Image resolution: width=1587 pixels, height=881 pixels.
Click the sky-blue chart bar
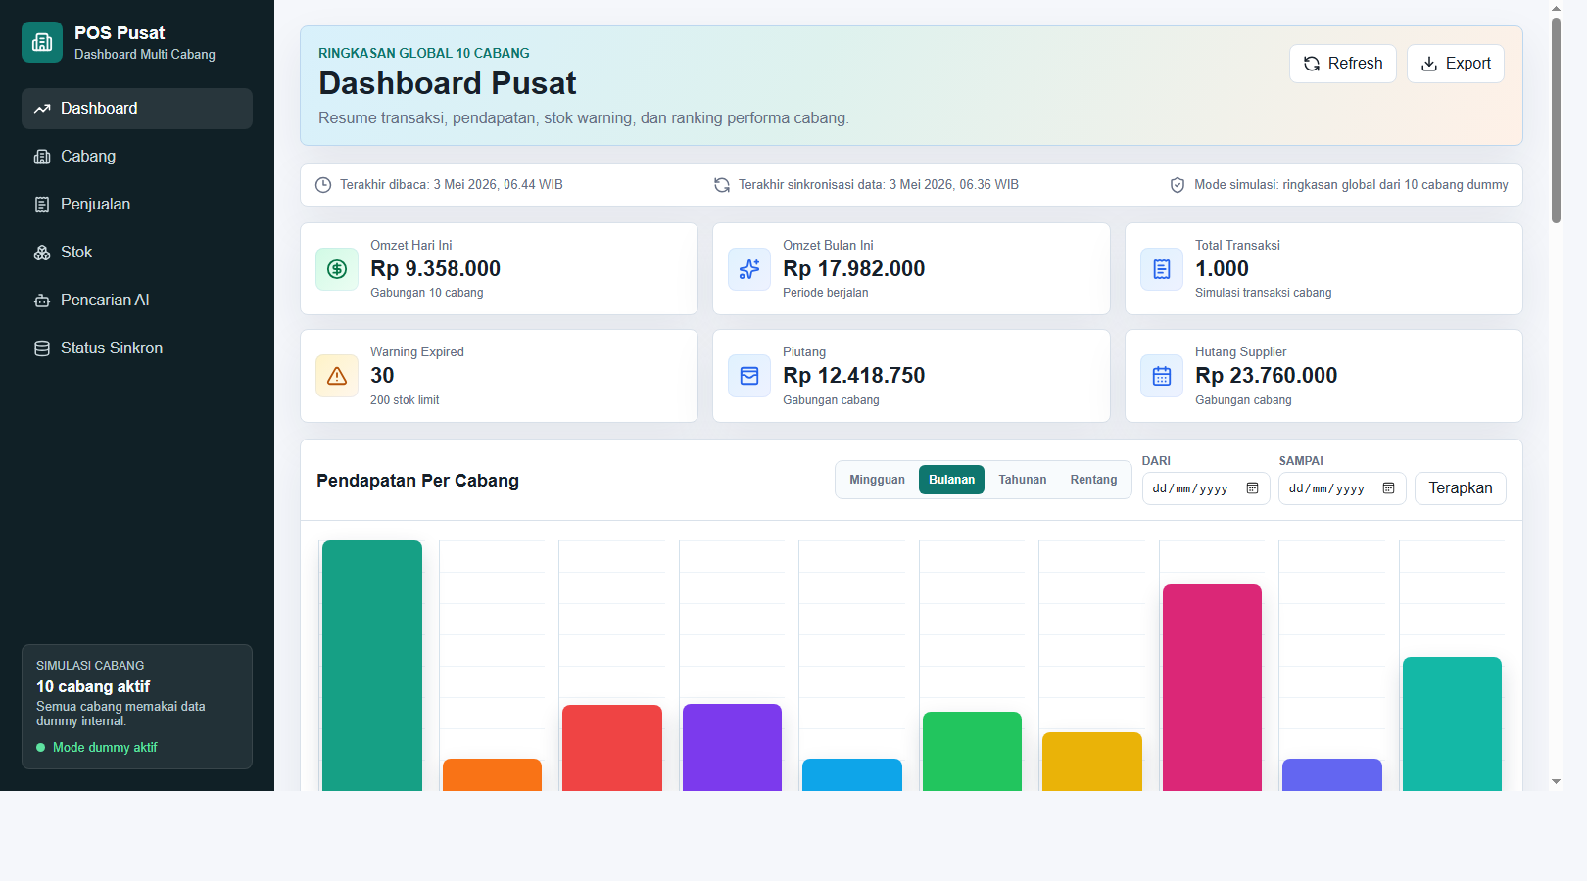(x=852, y=774)
